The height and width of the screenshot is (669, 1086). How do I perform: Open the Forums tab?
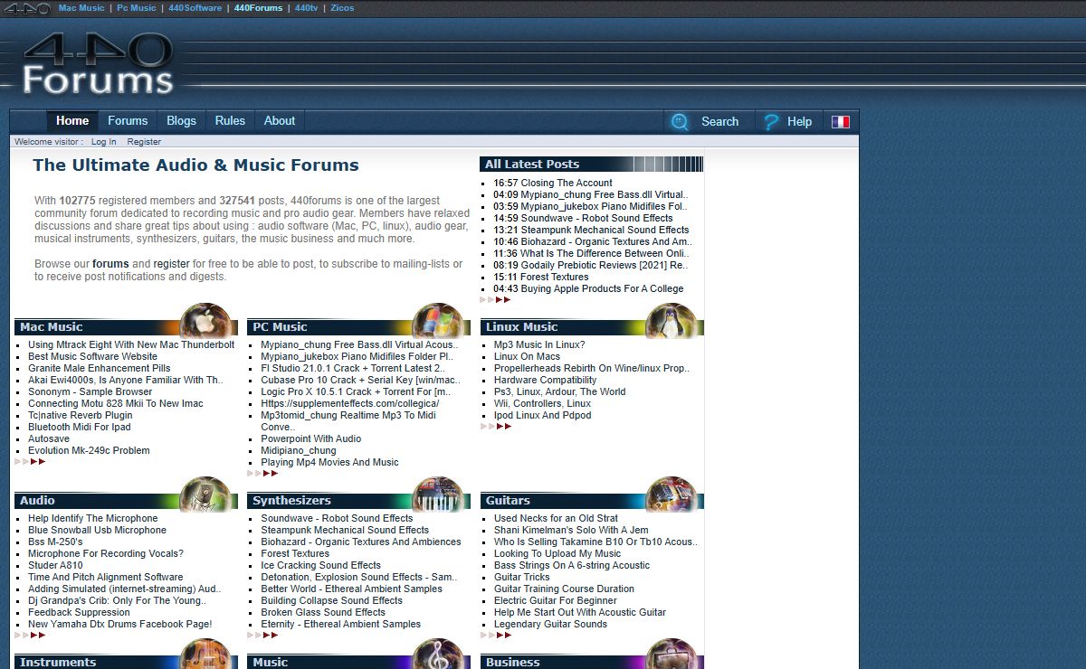point(128,121)
